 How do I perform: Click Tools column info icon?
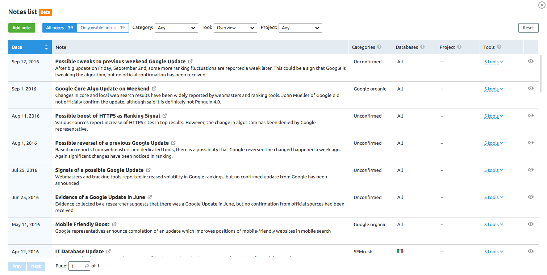pyautogui.click(x=499, y=47)
